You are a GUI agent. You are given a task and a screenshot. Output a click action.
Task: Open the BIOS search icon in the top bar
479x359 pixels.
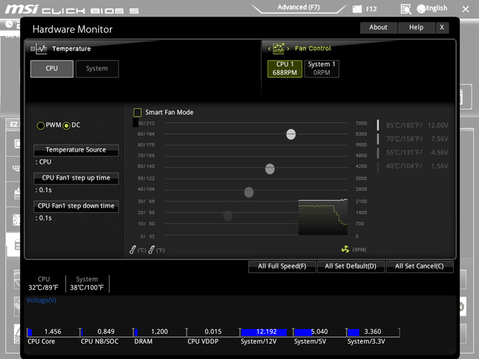406,9
